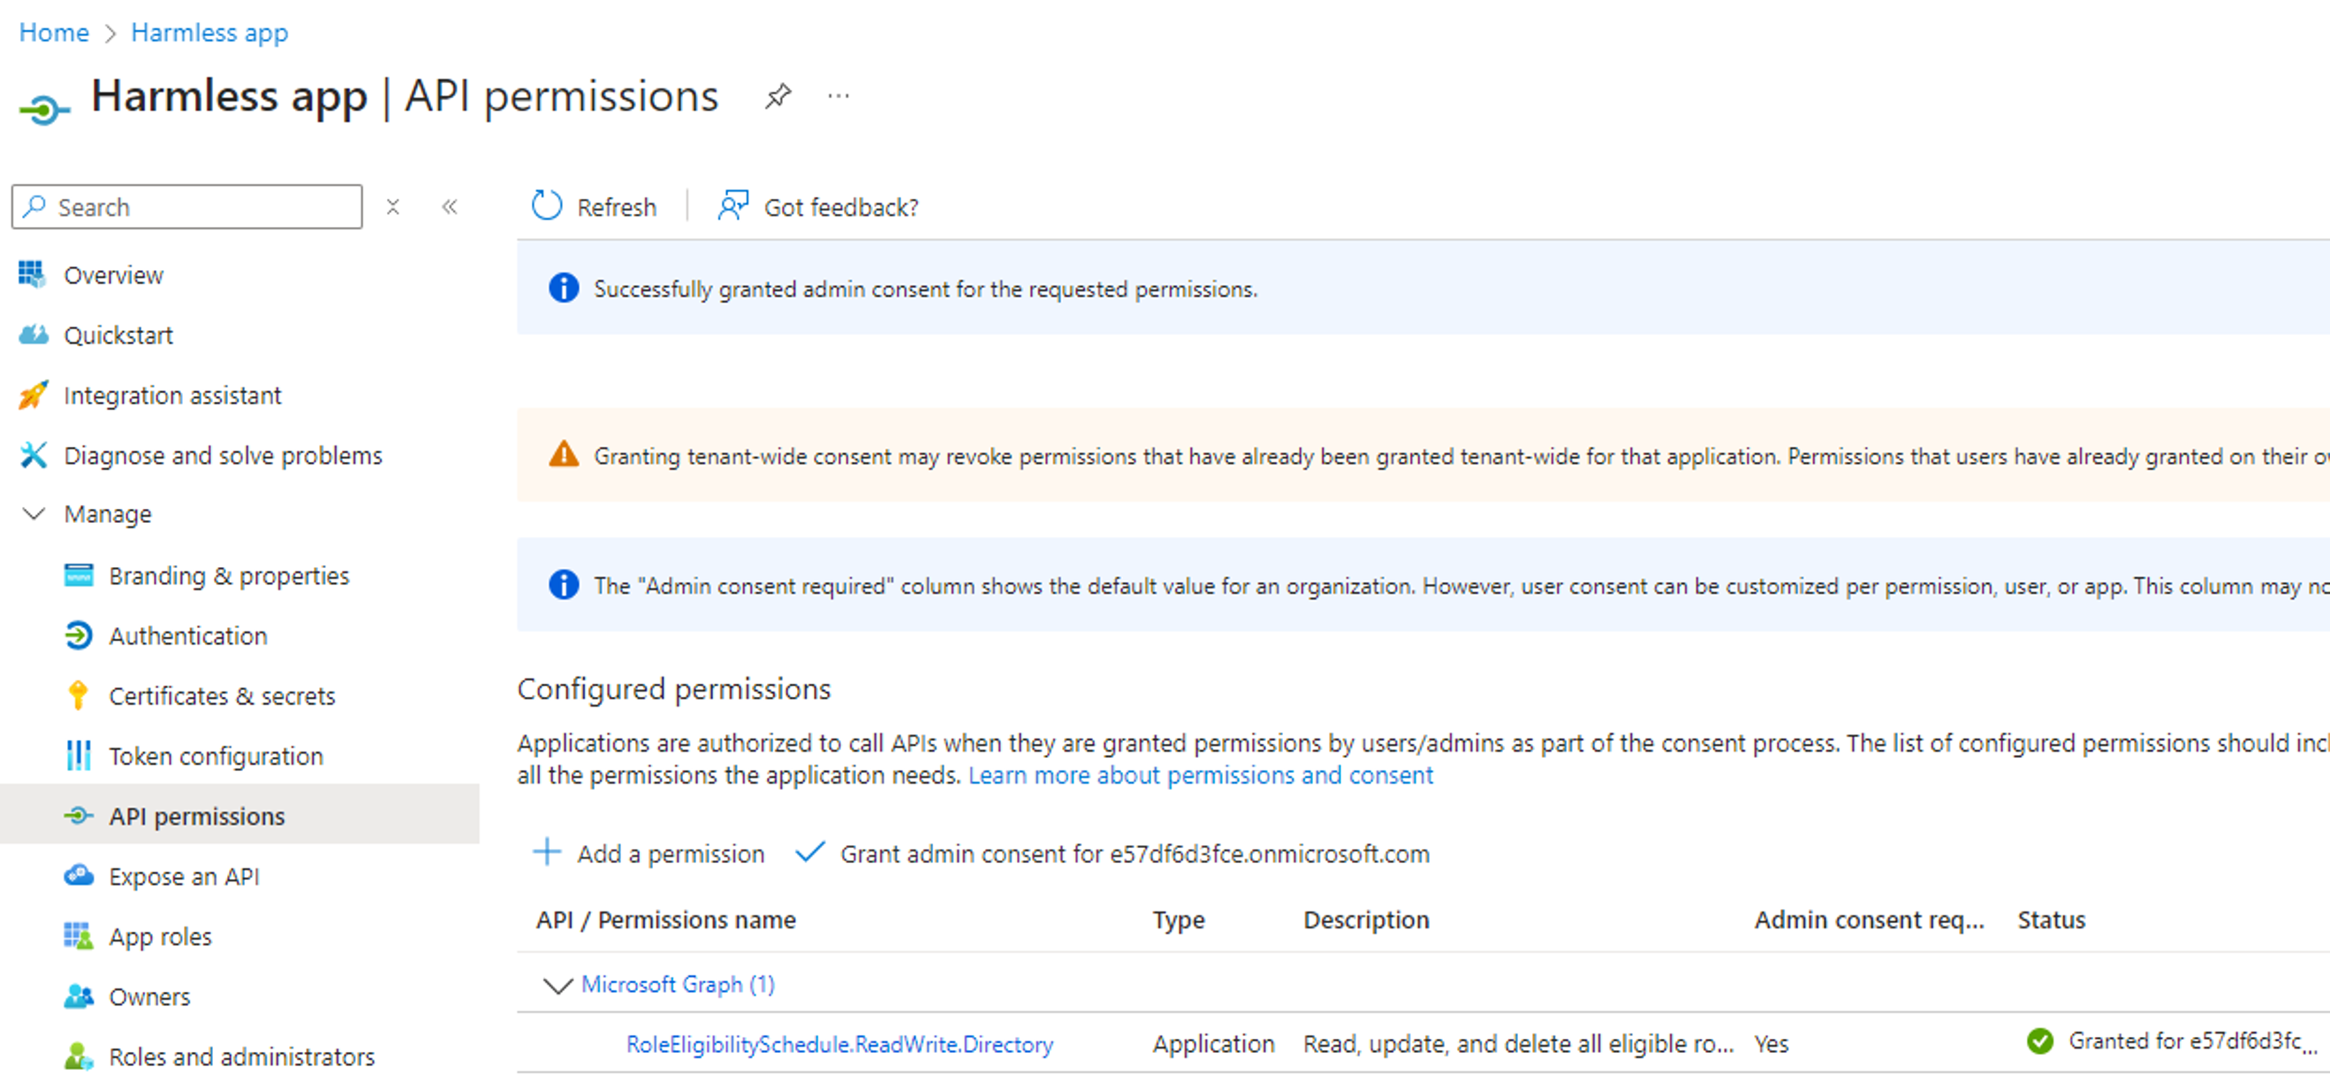Collapse the sidebar with double chevron
The image size is (2330, 1090).
(x=450, y=208)
